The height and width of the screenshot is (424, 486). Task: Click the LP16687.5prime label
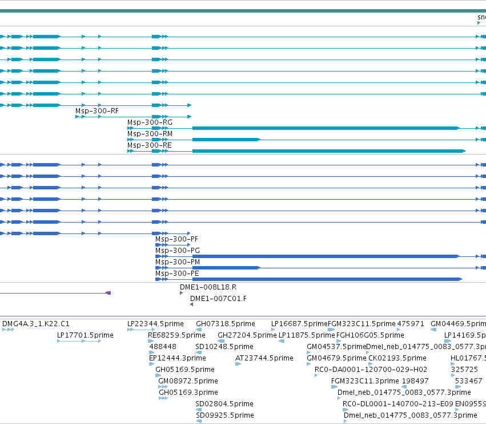299,324
